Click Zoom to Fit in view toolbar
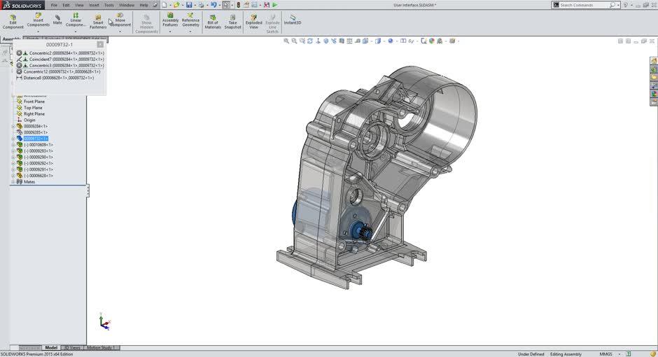 tap(286, 41)
